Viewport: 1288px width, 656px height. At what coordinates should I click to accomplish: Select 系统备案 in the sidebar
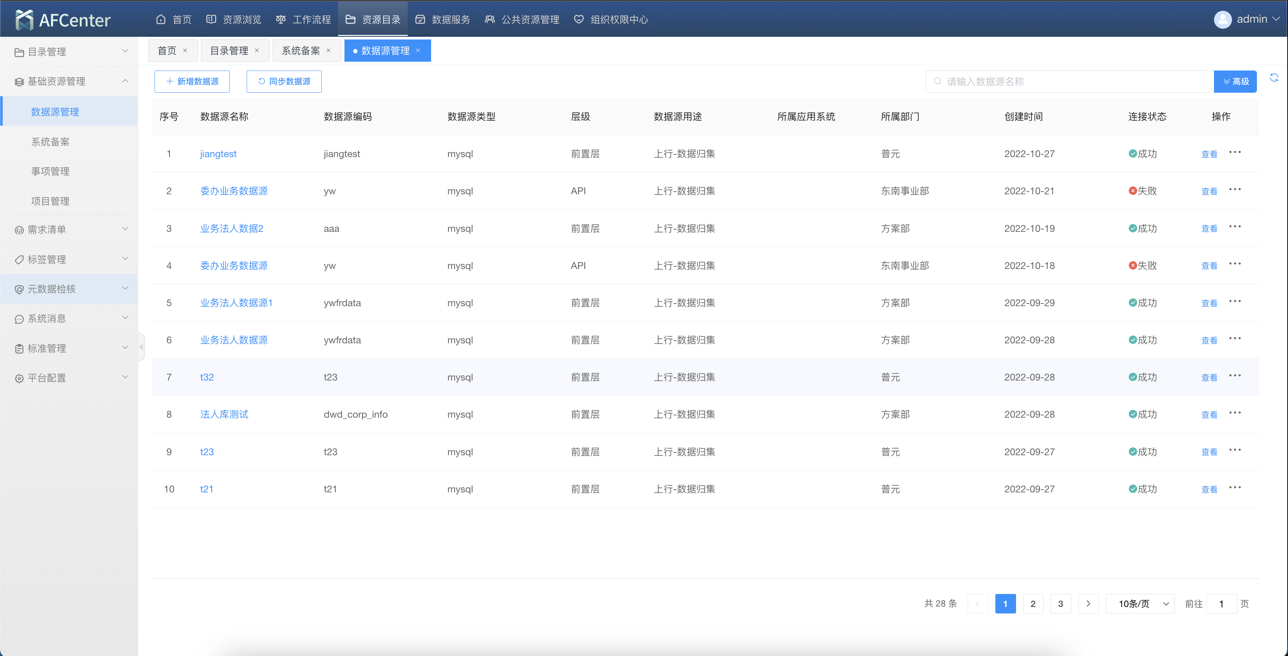click(x=69, y=142)
